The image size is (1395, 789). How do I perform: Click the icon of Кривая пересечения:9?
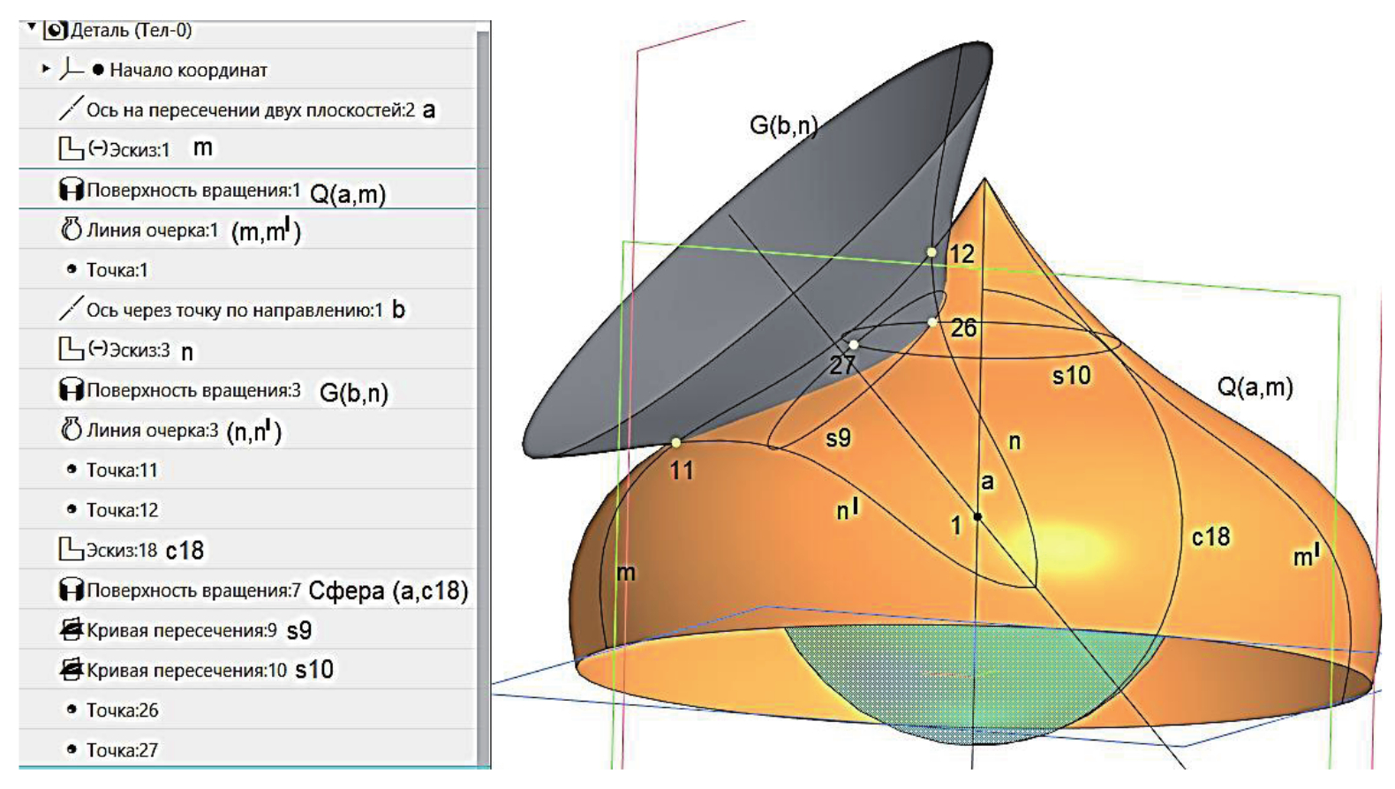coord(71,630)
